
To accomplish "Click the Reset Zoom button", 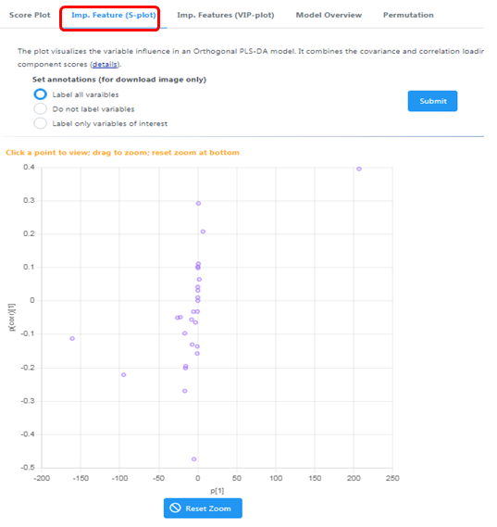I will [x=203, y=508].
